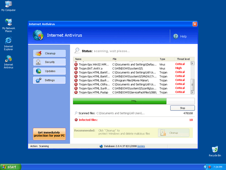This screenshot has height=170, width=226.
Task: Open the Recycle Bin
Action: pyautogui.click(x=215, y=149)
